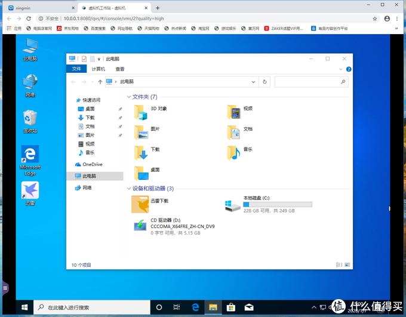Viewport: 406px width, 317px height.
Task: Click the Windows Start button
Action: pos(24,307)
